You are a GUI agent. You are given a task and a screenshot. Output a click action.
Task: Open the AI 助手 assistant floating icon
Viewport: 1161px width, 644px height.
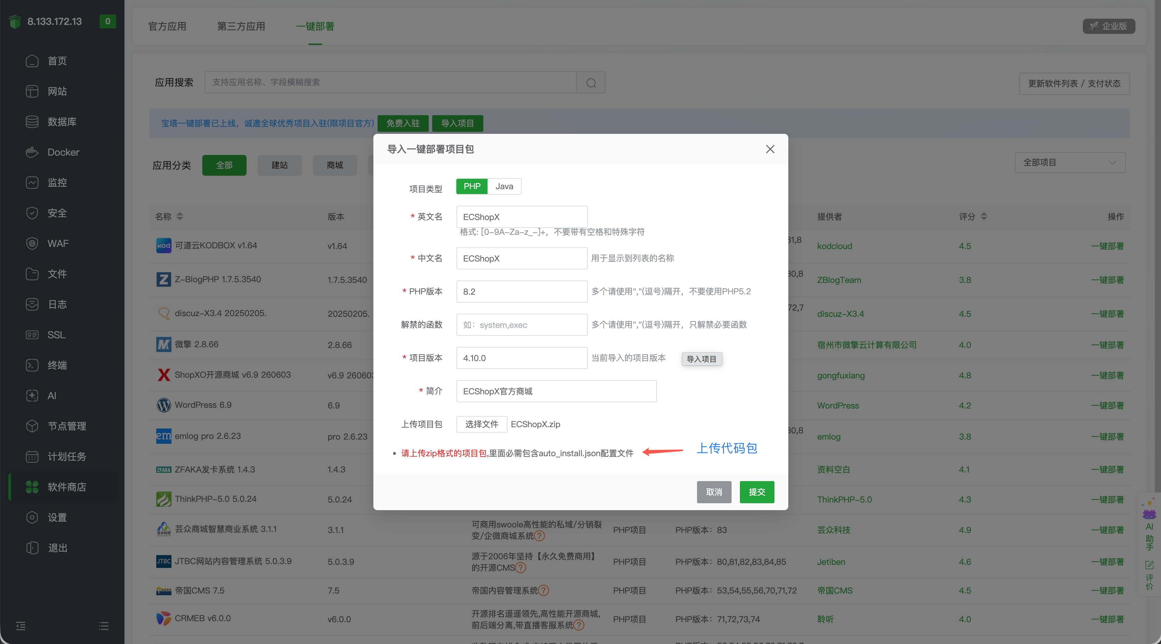coord(1149,513)
